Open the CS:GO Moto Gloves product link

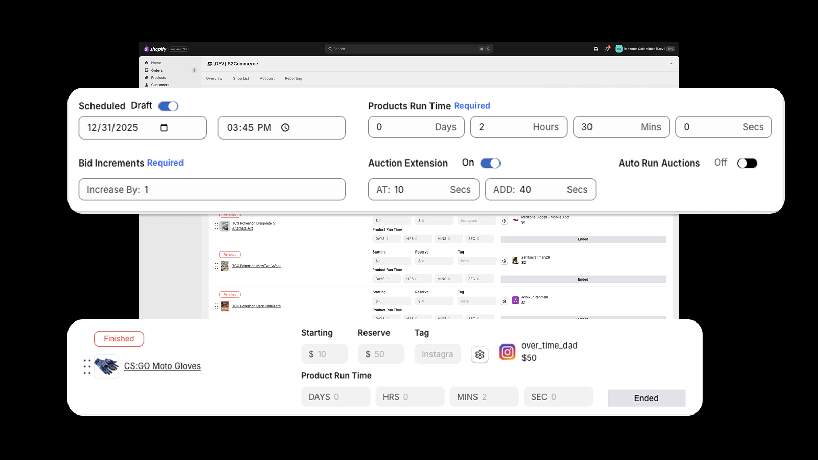click(162, 366)
